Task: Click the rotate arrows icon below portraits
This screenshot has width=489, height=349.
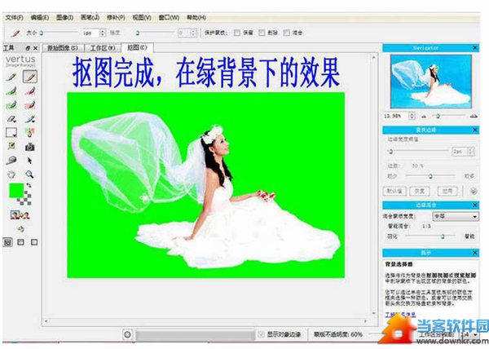Action: coord(20,229)
